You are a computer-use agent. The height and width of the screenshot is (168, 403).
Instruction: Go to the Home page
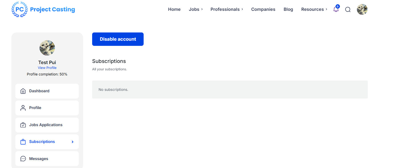click(174, 9)
